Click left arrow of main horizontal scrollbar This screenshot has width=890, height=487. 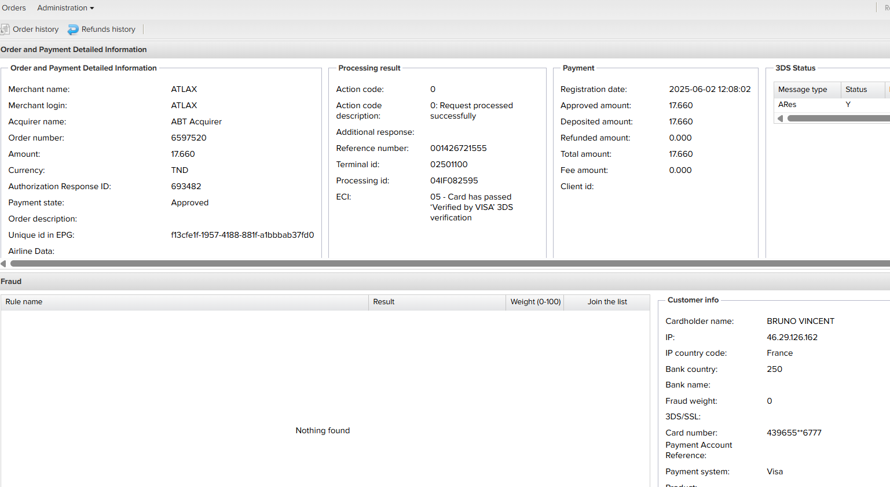(x=3, y=264)
